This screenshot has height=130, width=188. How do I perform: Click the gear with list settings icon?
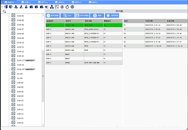[47, 7]
